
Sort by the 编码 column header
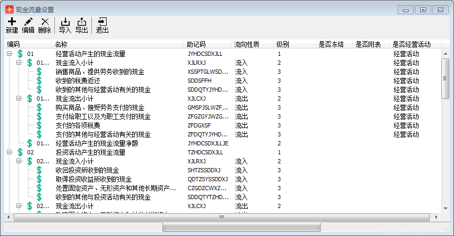pyautogui.click(x=27, y=44)
